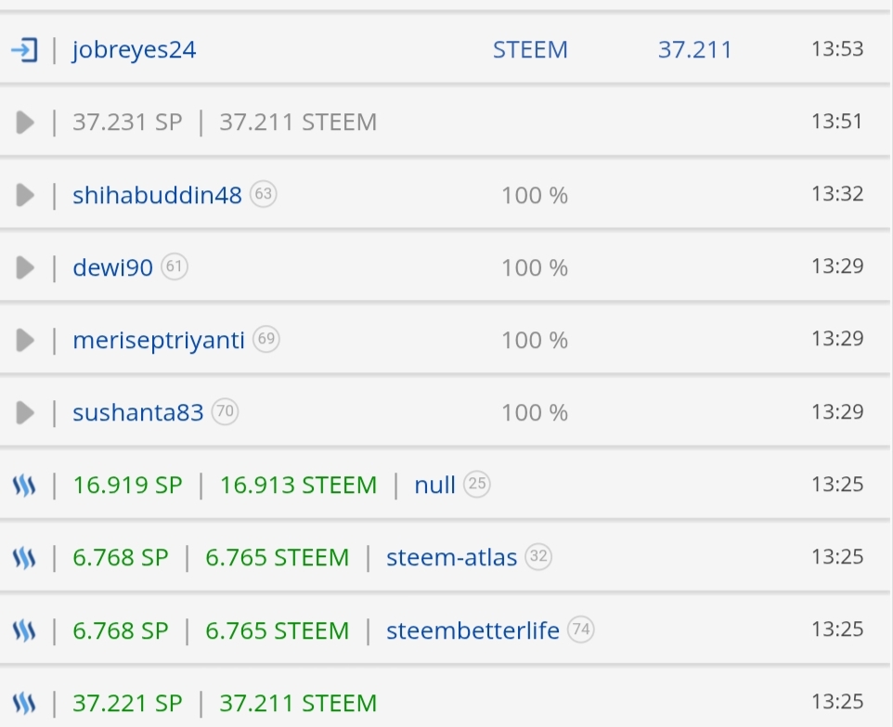Image resolution: width=893 pixels, height=727 pixels.
Task: Click the 13:25 timestamp in the null row
Action: click(x=837, y=485)
